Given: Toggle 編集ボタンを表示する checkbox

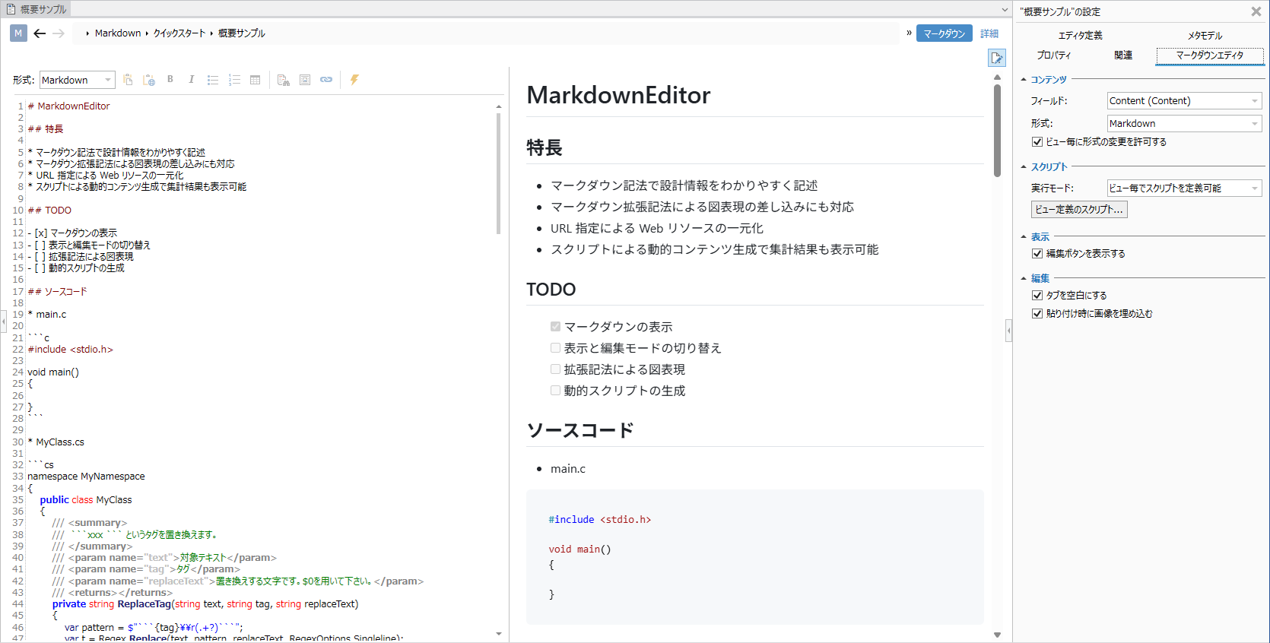Looking at the screenshot, I should pyautogui.click(x=1037, y=254).
